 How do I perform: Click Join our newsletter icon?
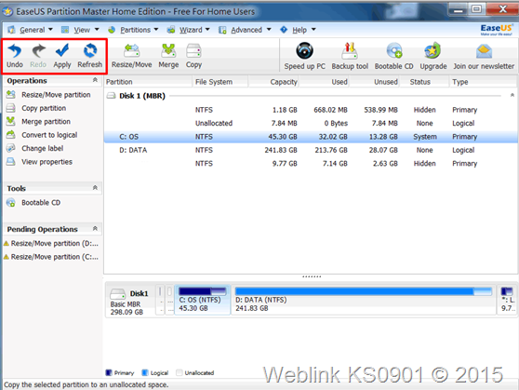[x=484, y=57]
